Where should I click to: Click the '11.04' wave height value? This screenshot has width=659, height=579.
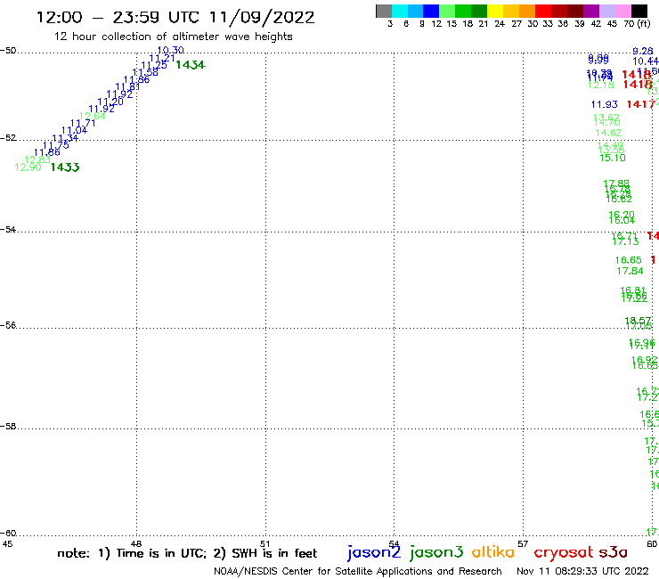(75, 130)
